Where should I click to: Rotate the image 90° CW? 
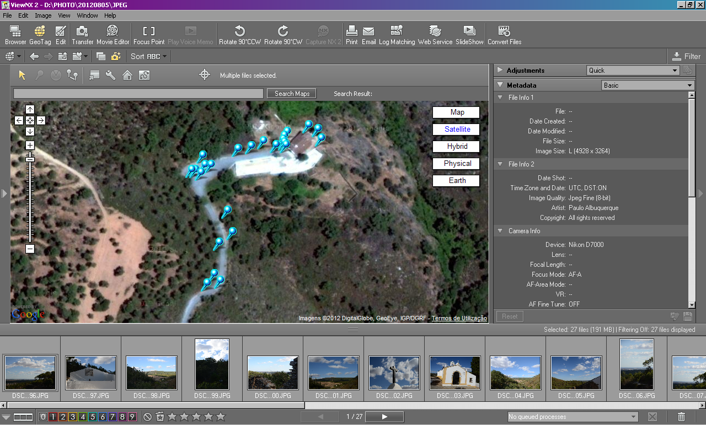[x=283, y=35]
